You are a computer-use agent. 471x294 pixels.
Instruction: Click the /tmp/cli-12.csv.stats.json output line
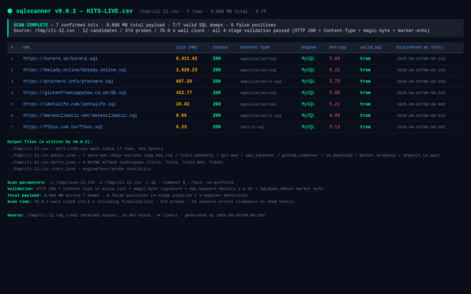[79, 169]
